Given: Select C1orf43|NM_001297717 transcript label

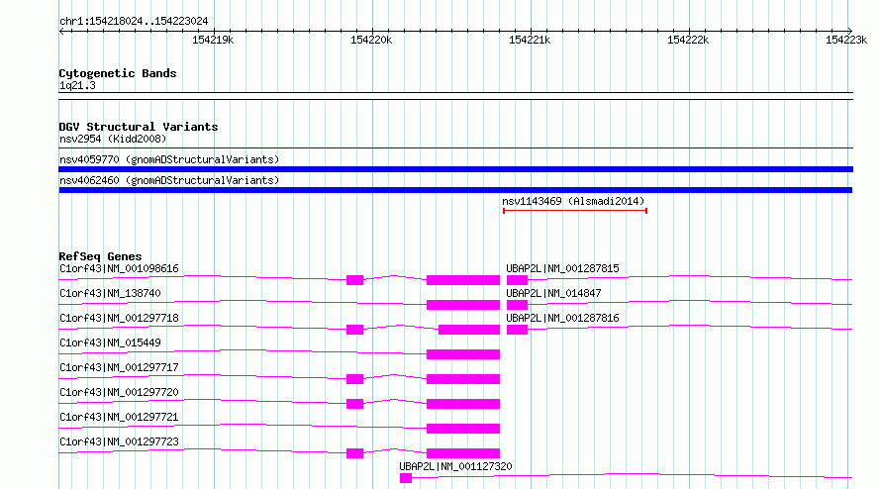Looking at the screenshot, I should (x=119, y=367).
